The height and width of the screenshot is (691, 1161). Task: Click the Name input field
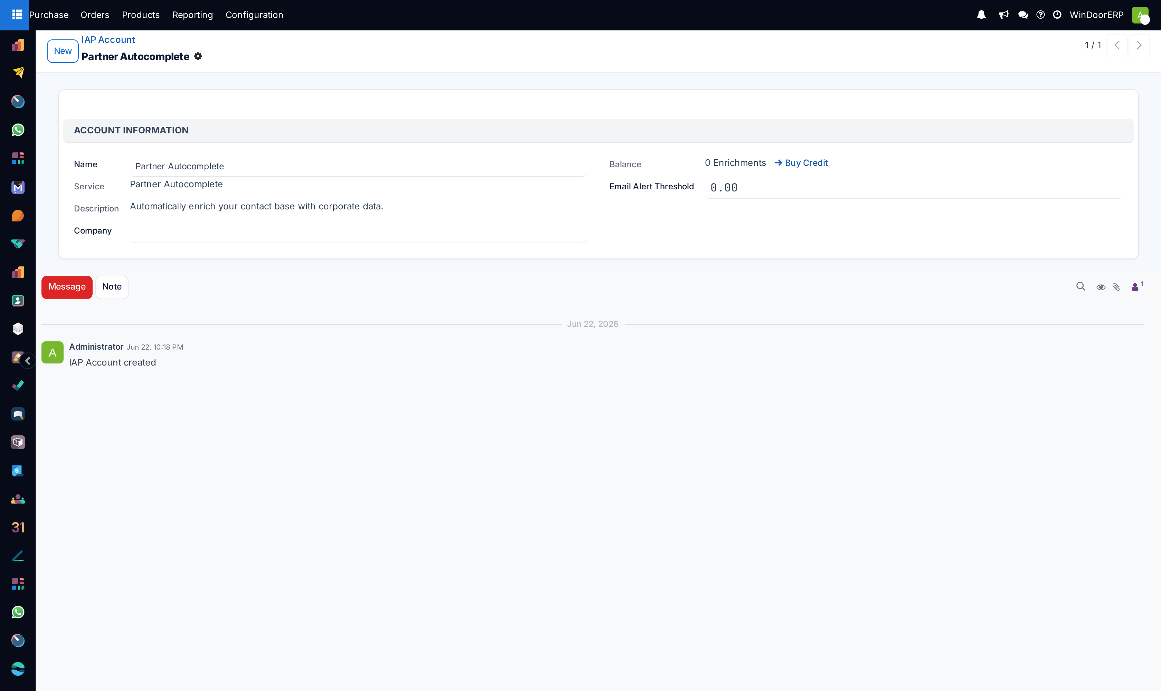[x=358, y=166]
